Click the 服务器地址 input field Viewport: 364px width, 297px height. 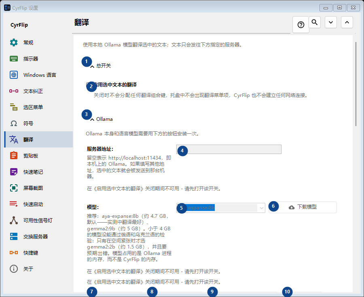coord(229,150)
